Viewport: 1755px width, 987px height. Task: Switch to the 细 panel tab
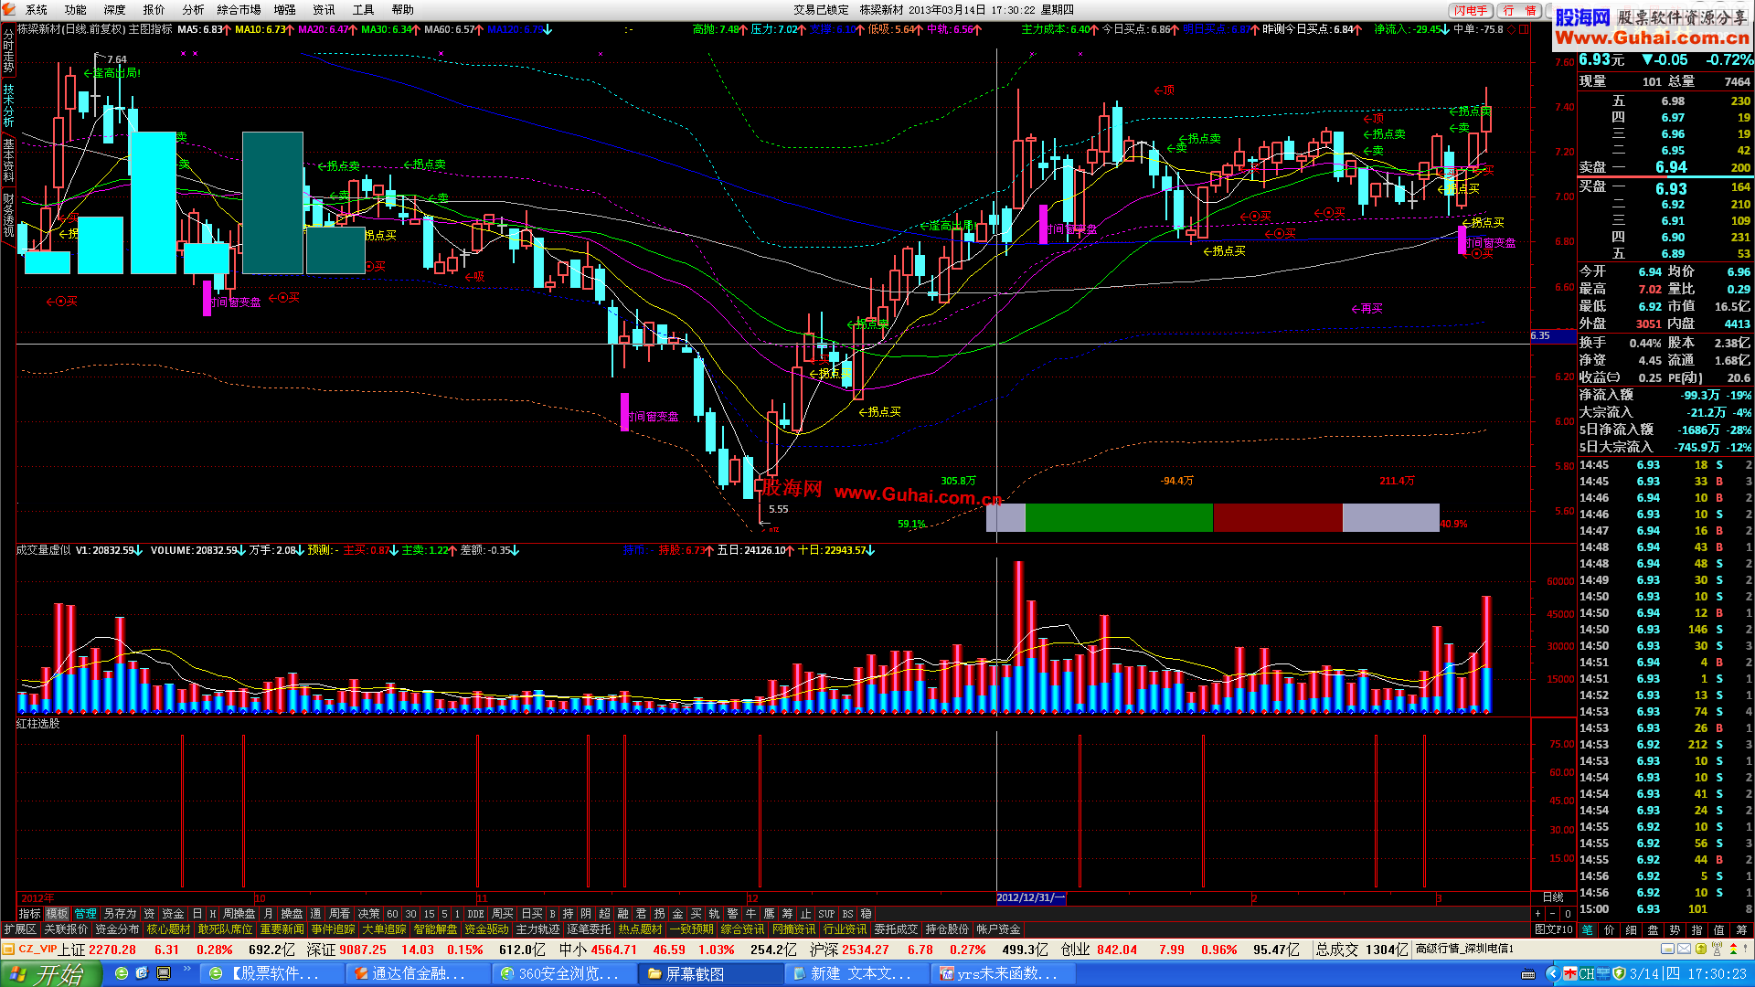1631,929
